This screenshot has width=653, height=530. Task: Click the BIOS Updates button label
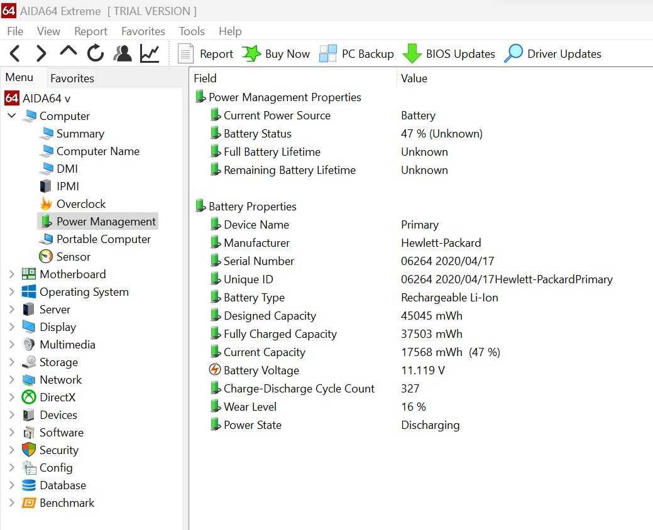click(x=461, y=53)
